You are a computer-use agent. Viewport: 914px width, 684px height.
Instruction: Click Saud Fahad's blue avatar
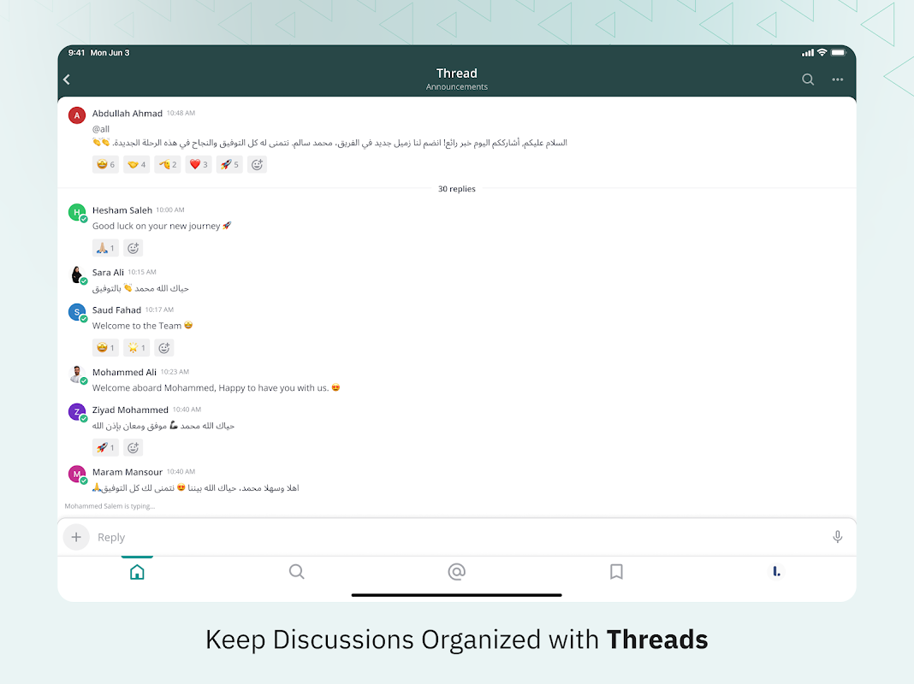tap(77, 312)
